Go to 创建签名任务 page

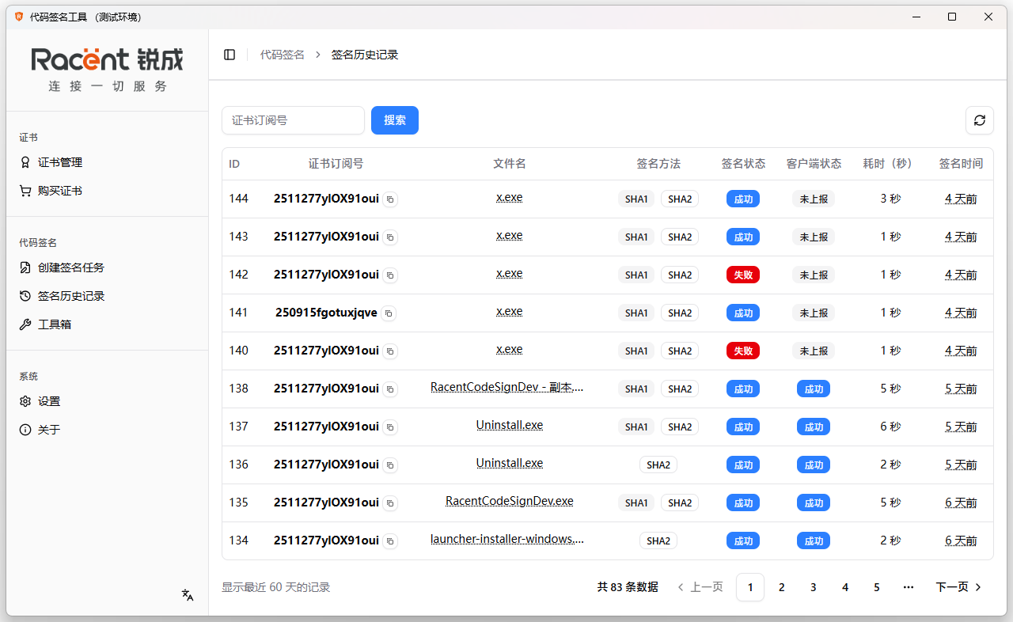[x=71, y=267]
